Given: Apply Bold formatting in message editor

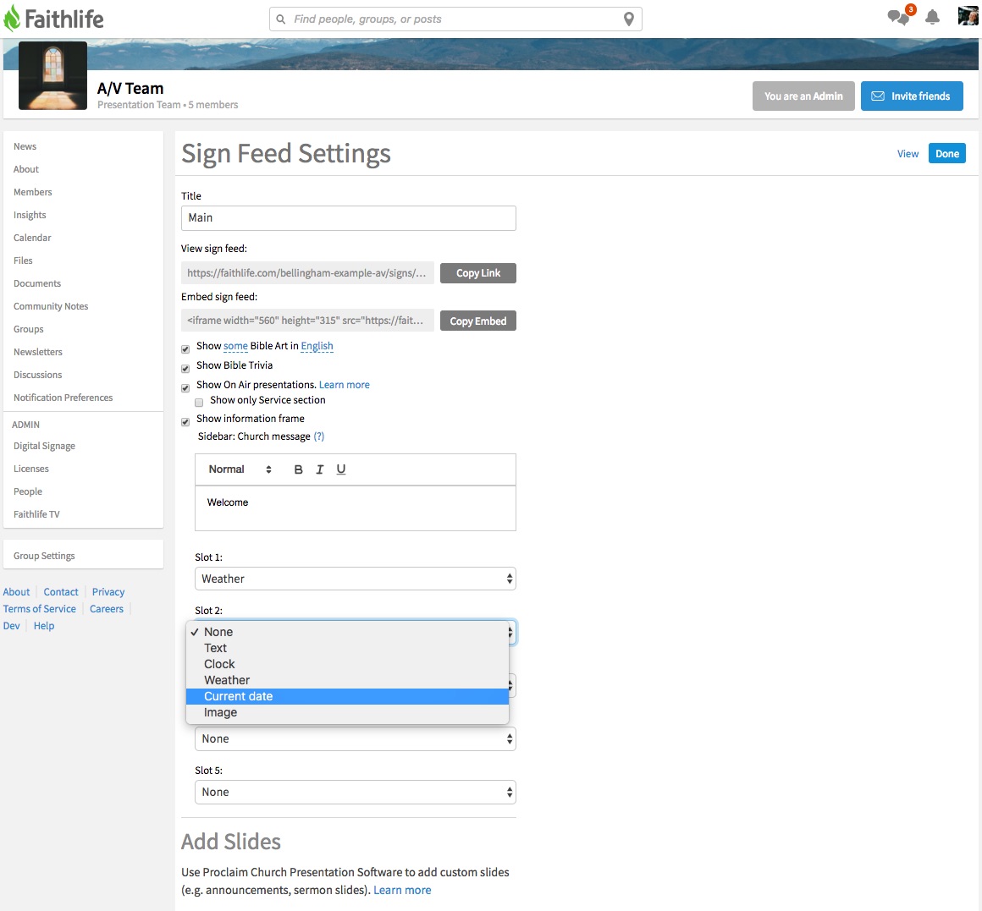Looking at the screenshot, I should (298, 470).
